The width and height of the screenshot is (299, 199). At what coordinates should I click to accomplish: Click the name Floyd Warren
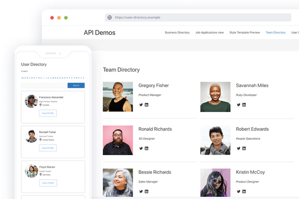(x=47, y=167)
